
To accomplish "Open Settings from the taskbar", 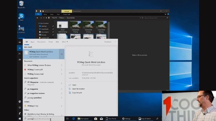I will click(x=126, y=119).
